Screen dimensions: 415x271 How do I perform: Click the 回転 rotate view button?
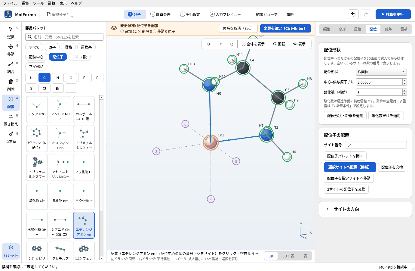point(279,44)
